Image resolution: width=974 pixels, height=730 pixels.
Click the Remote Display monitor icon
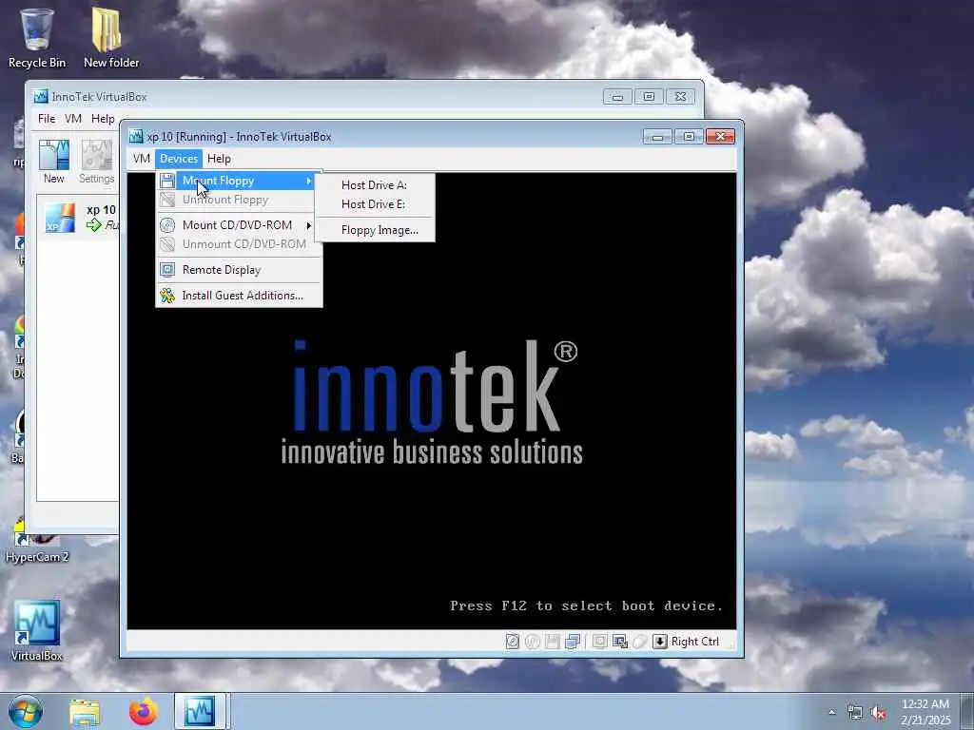pyautogui.click(x=167, y=269)
